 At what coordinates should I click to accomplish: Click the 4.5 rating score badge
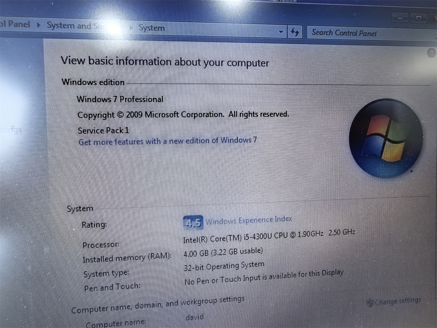click(x=193, y=222)
